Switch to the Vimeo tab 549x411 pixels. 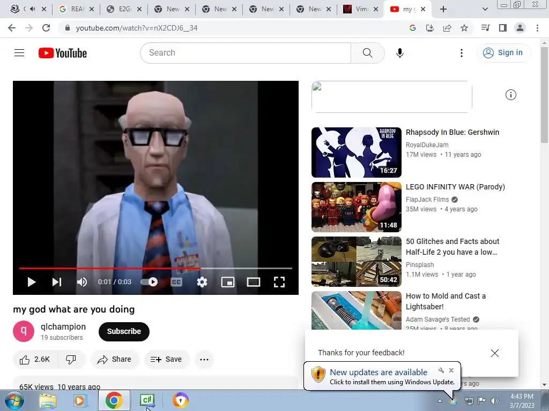(x=361, y=10)
